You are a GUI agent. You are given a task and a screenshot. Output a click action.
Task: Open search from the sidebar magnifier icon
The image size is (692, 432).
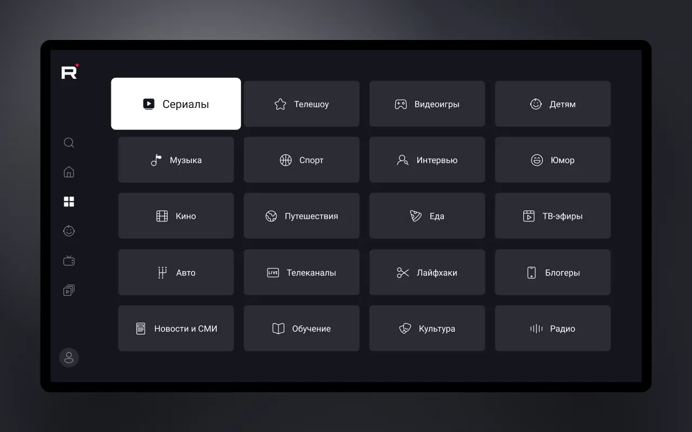point(69,143)
